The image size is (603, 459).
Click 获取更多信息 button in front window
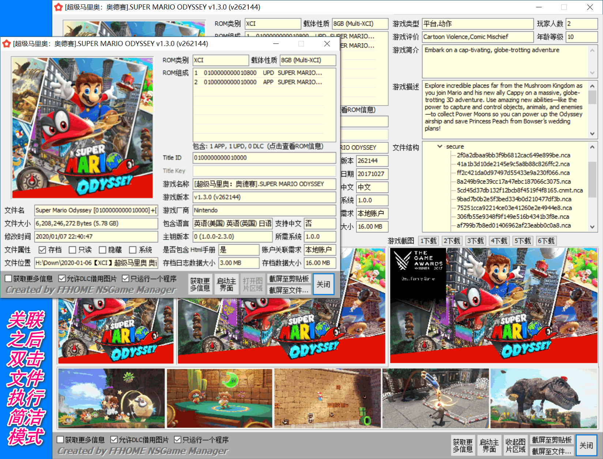click(200, 284)
